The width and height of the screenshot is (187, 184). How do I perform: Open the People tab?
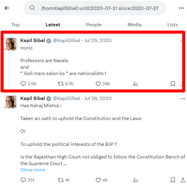[94, 25]
